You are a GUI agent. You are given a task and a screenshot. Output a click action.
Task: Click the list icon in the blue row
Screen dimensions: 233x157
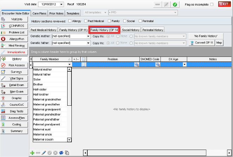84,65
